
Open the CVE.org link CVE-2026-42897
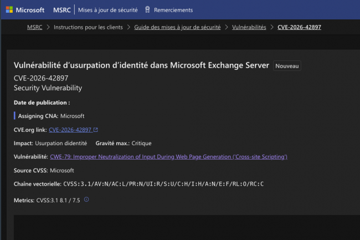point(70,130)
